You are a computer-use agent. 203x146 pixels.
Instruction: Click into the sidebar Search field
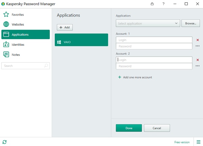(25, 66)
